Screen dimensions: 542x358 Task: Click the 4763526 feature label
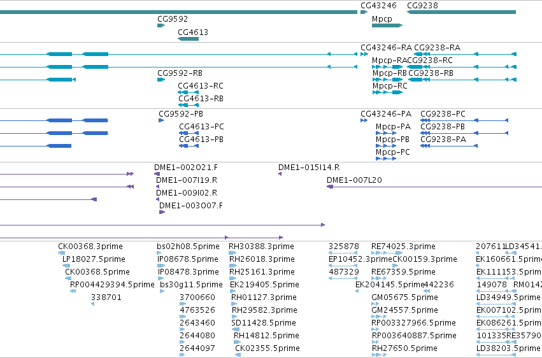pos(197,310)
